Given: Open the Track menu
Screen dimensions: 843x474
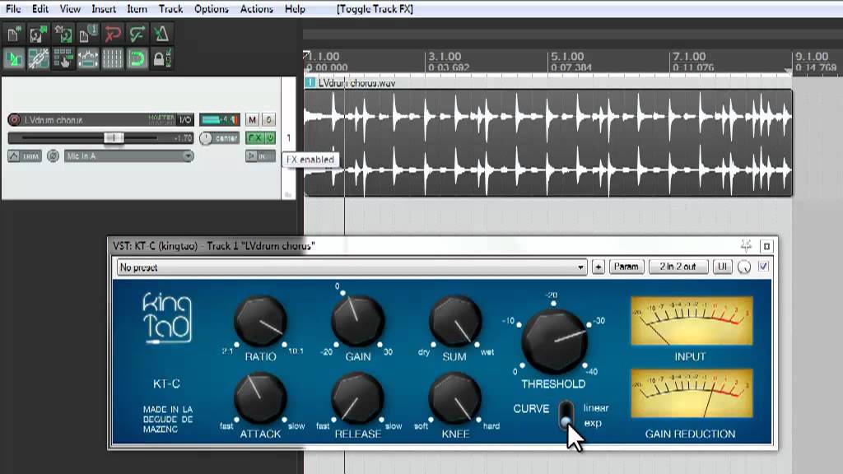Looking at the screenshot, I should click(x=171, y=8).
